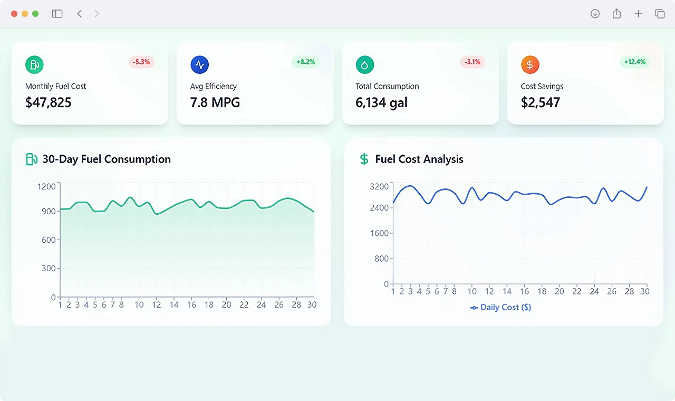Toggle the Daily Cost ($) legend entry

500,307
